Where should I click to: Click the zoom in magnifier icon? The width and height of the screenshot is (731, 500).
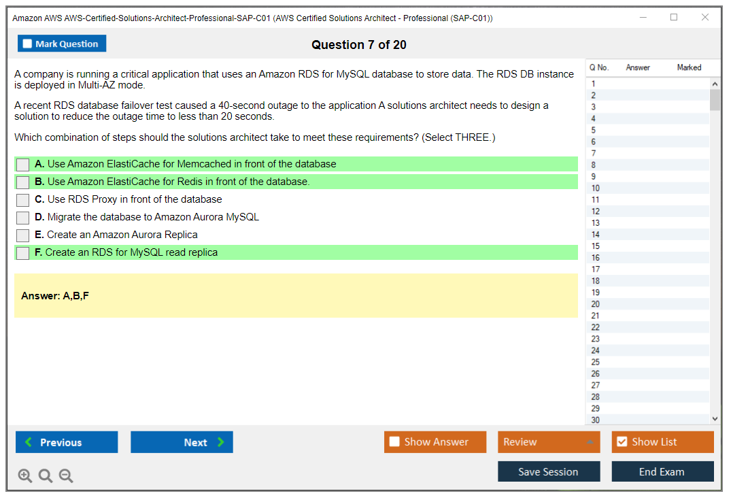coord(24,476)
